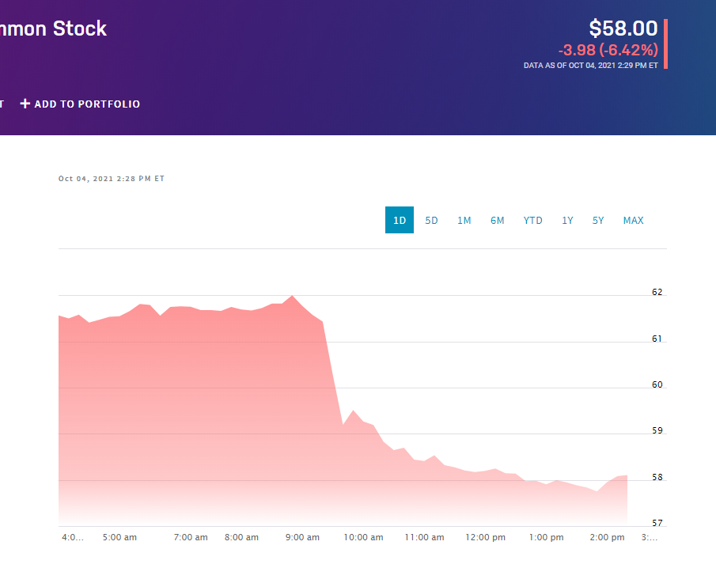Viewport: 716px width, 583px height.
Task: Switch chart to 1M range
Action: pyautogui.click(x=464, y=220)
